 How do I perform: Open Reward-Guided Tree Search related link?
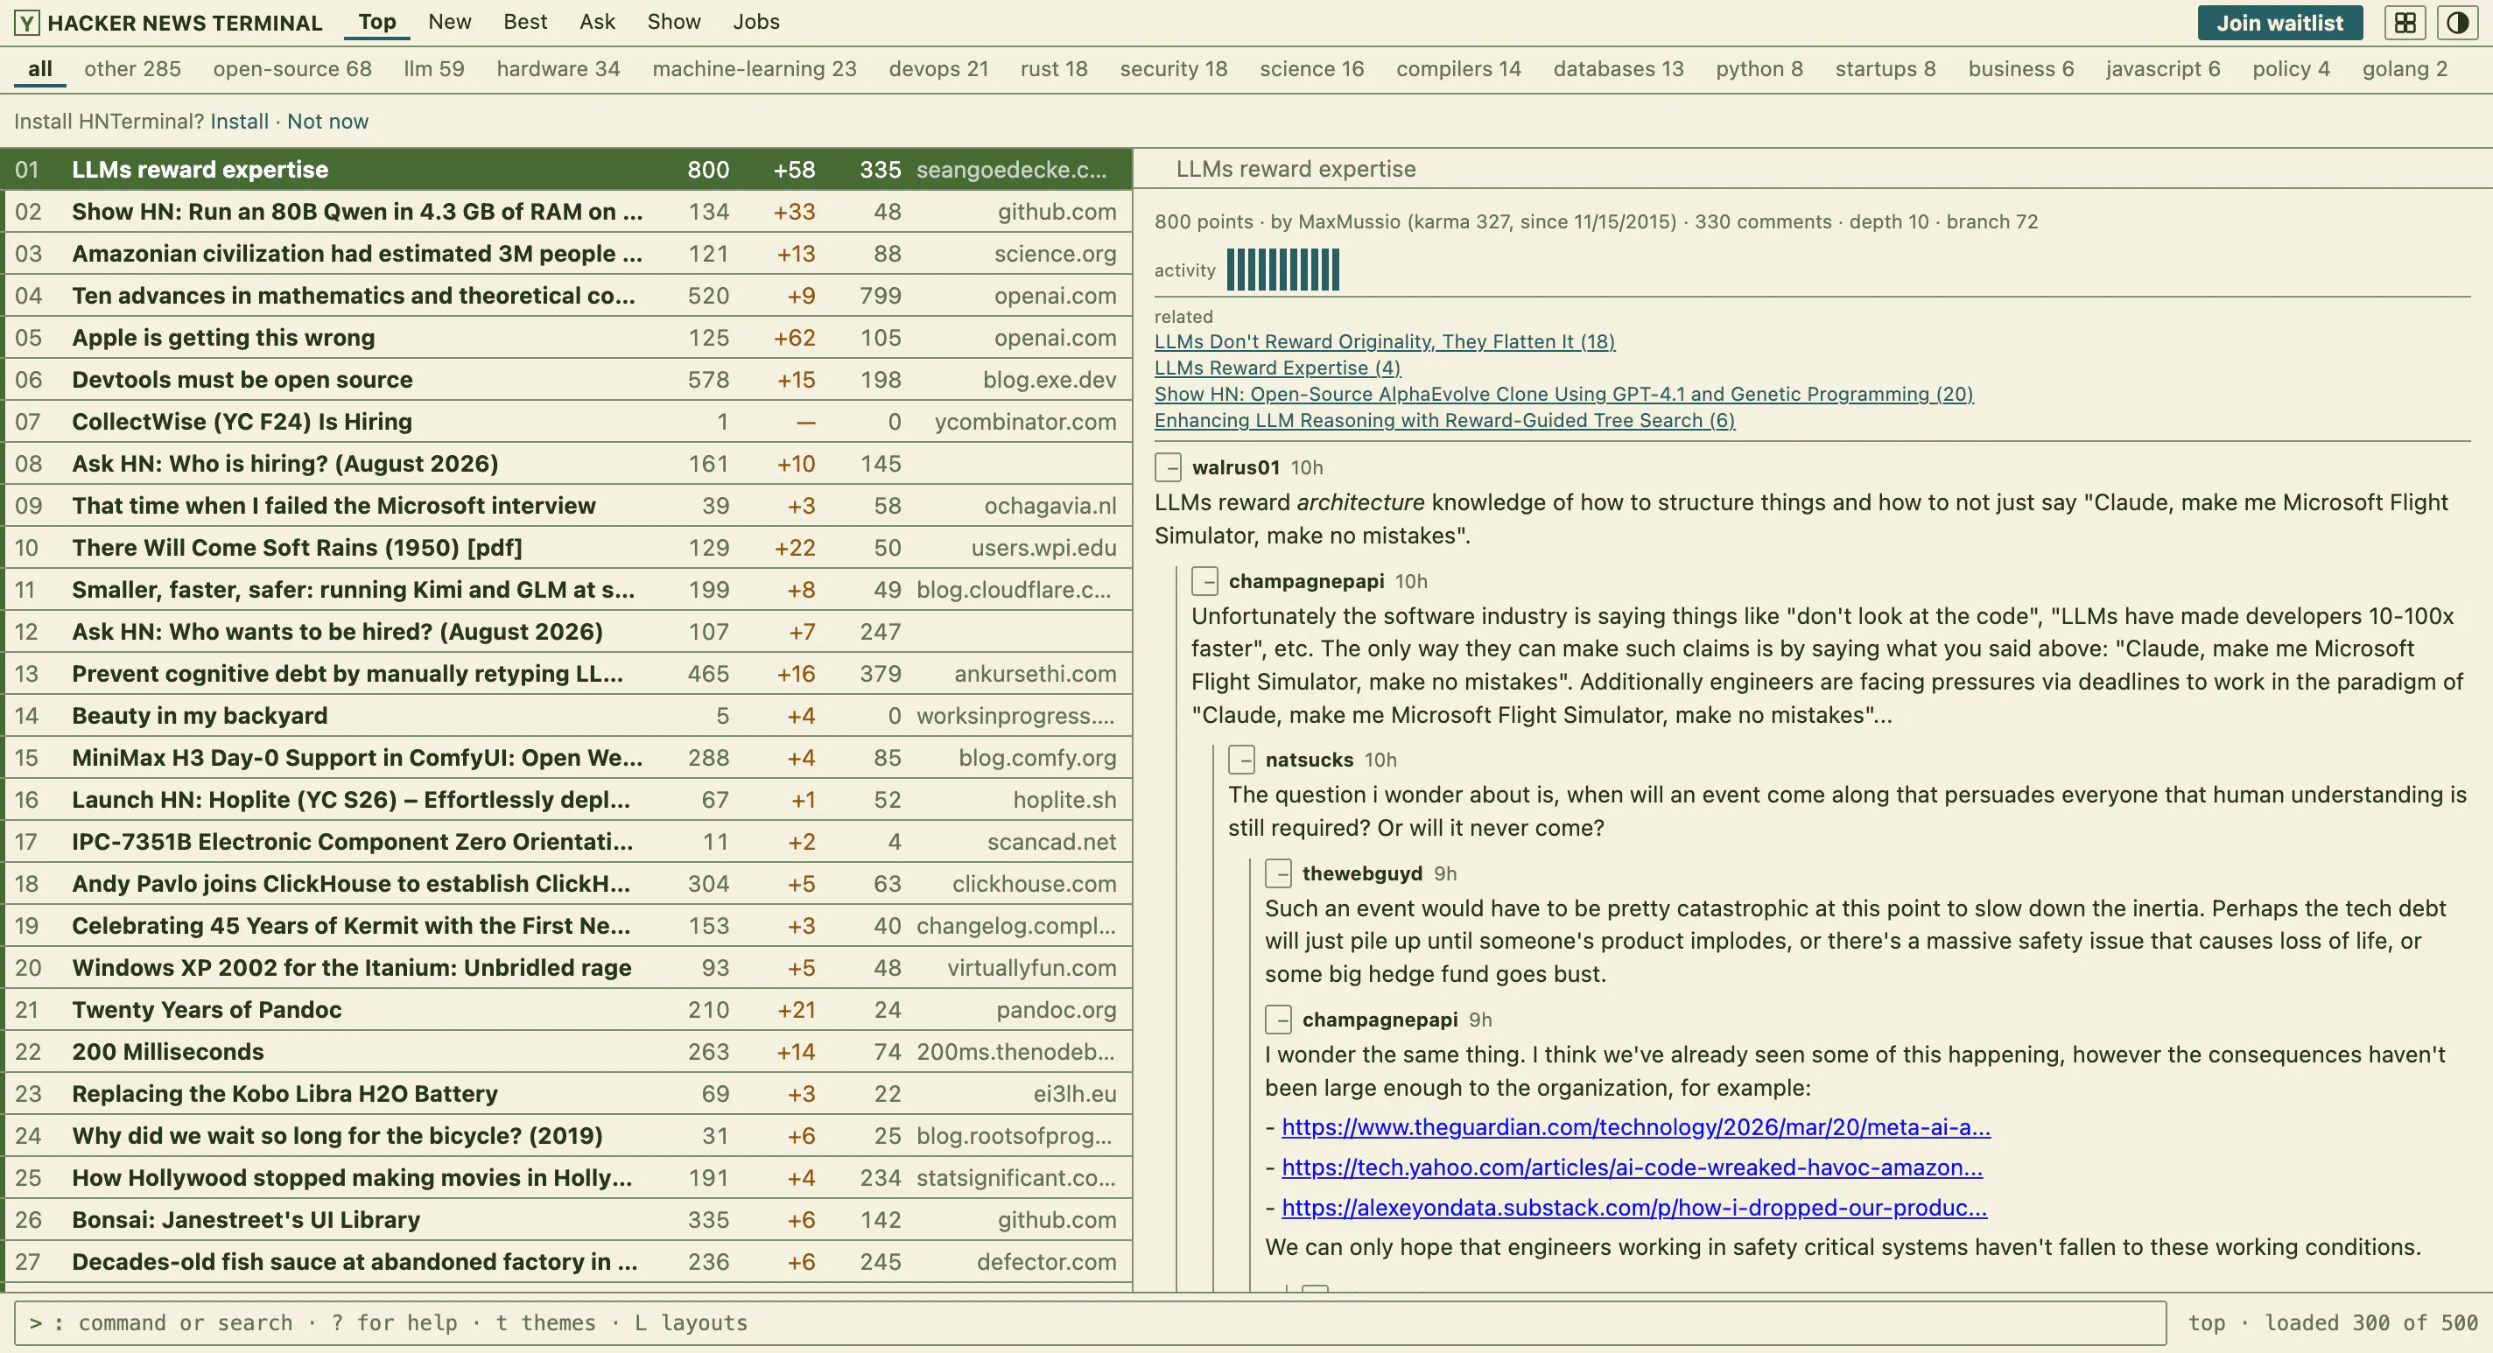1445,420
